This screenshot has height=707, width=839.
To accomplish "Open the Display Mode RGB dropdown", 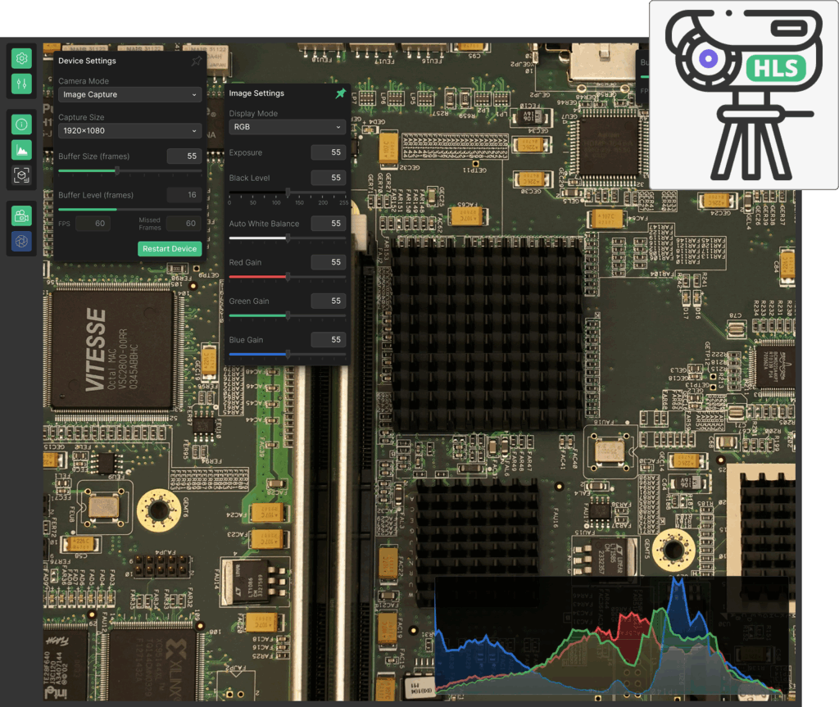I will tap(288, 128).
